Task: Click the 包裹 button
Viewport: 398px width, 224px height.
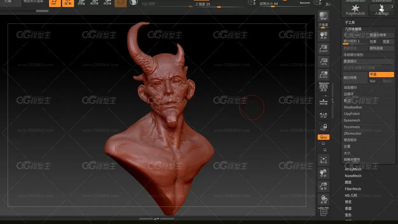Action: coord(375,42)
